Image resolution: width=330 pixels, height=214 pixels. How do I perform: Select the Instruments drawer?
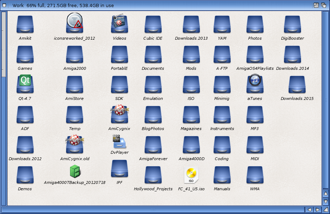222,115
